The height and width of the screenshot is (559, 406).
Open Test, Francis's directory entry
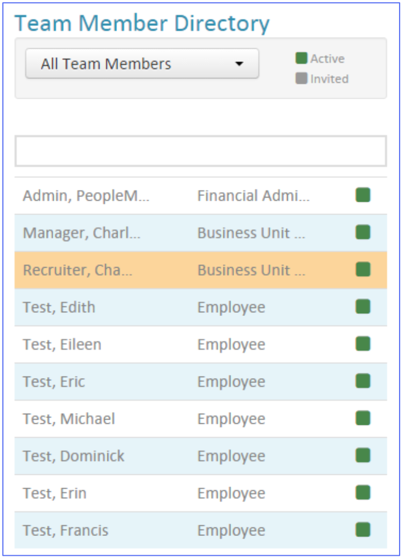(x=66, y=531)
